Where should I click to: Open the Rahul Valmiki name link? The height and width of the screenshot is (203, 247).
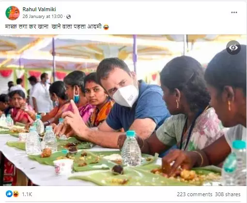point(39,9)
